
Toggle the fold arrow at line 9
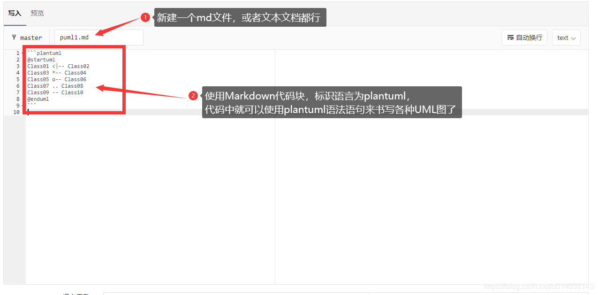point(23,106)
